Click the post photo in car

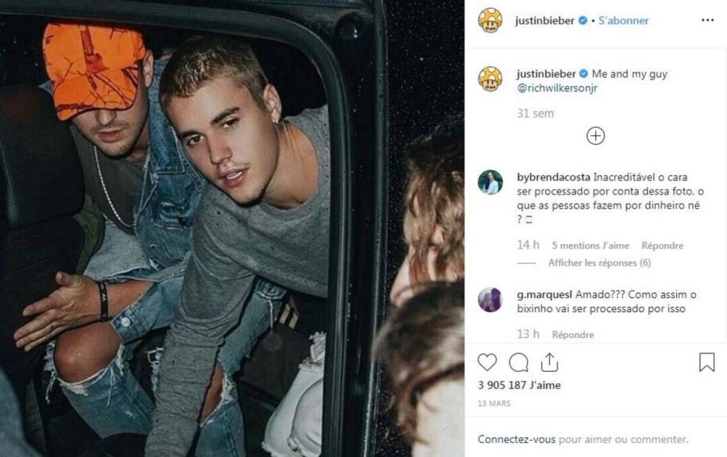pos(232,228)
